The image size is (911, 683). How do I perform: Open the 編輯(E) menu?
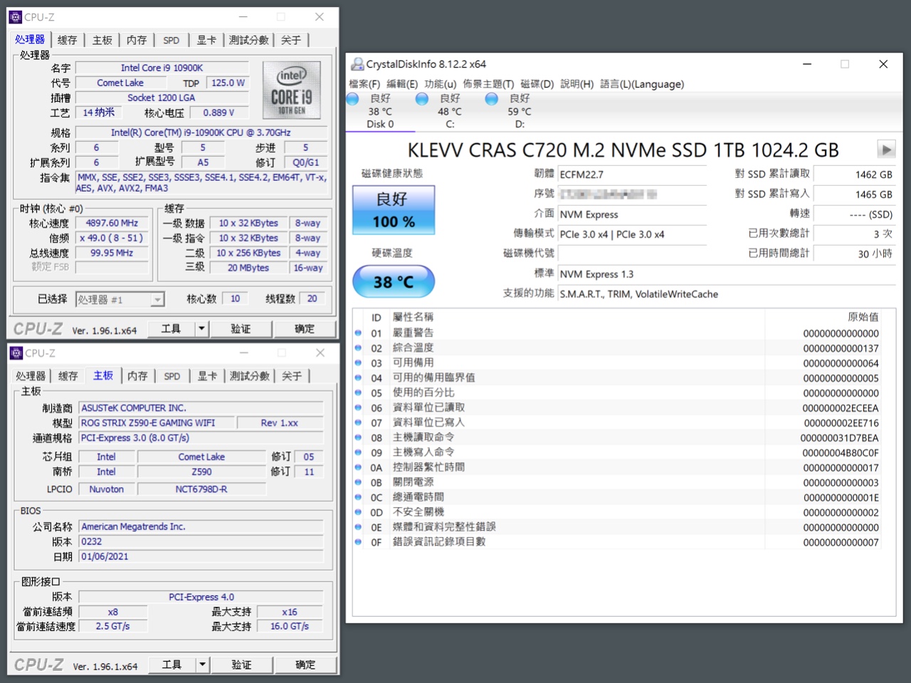click(x=402, y=84)
